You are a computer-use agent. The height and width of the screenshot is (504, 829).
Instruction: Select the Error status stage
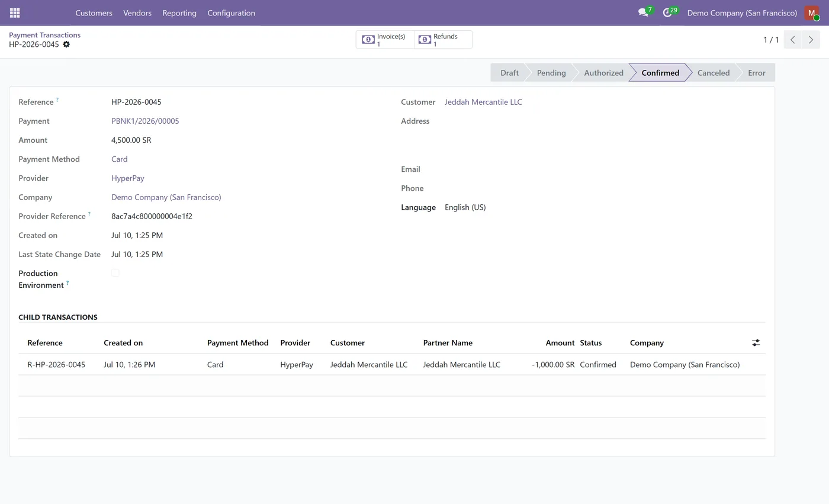[756, 73]
